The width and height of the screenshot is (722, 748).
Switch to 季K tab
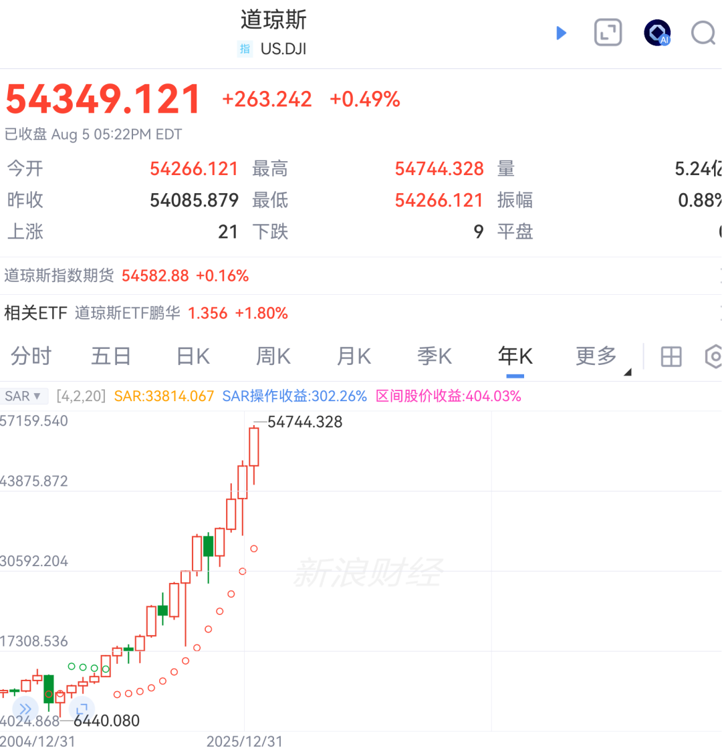[435, 356]
